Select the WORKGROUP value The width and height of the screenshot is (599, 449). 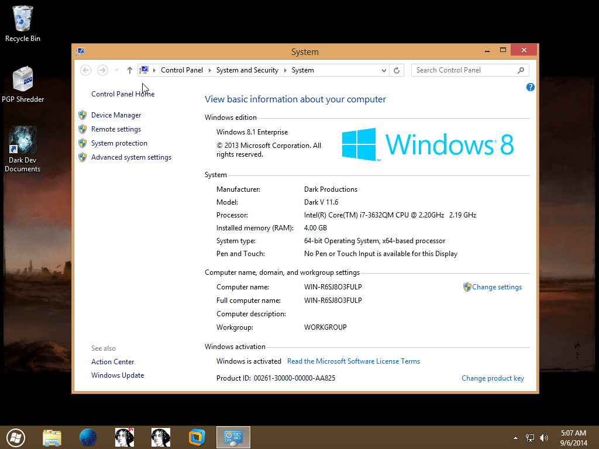pyautogui.click(x=325, y=327)
